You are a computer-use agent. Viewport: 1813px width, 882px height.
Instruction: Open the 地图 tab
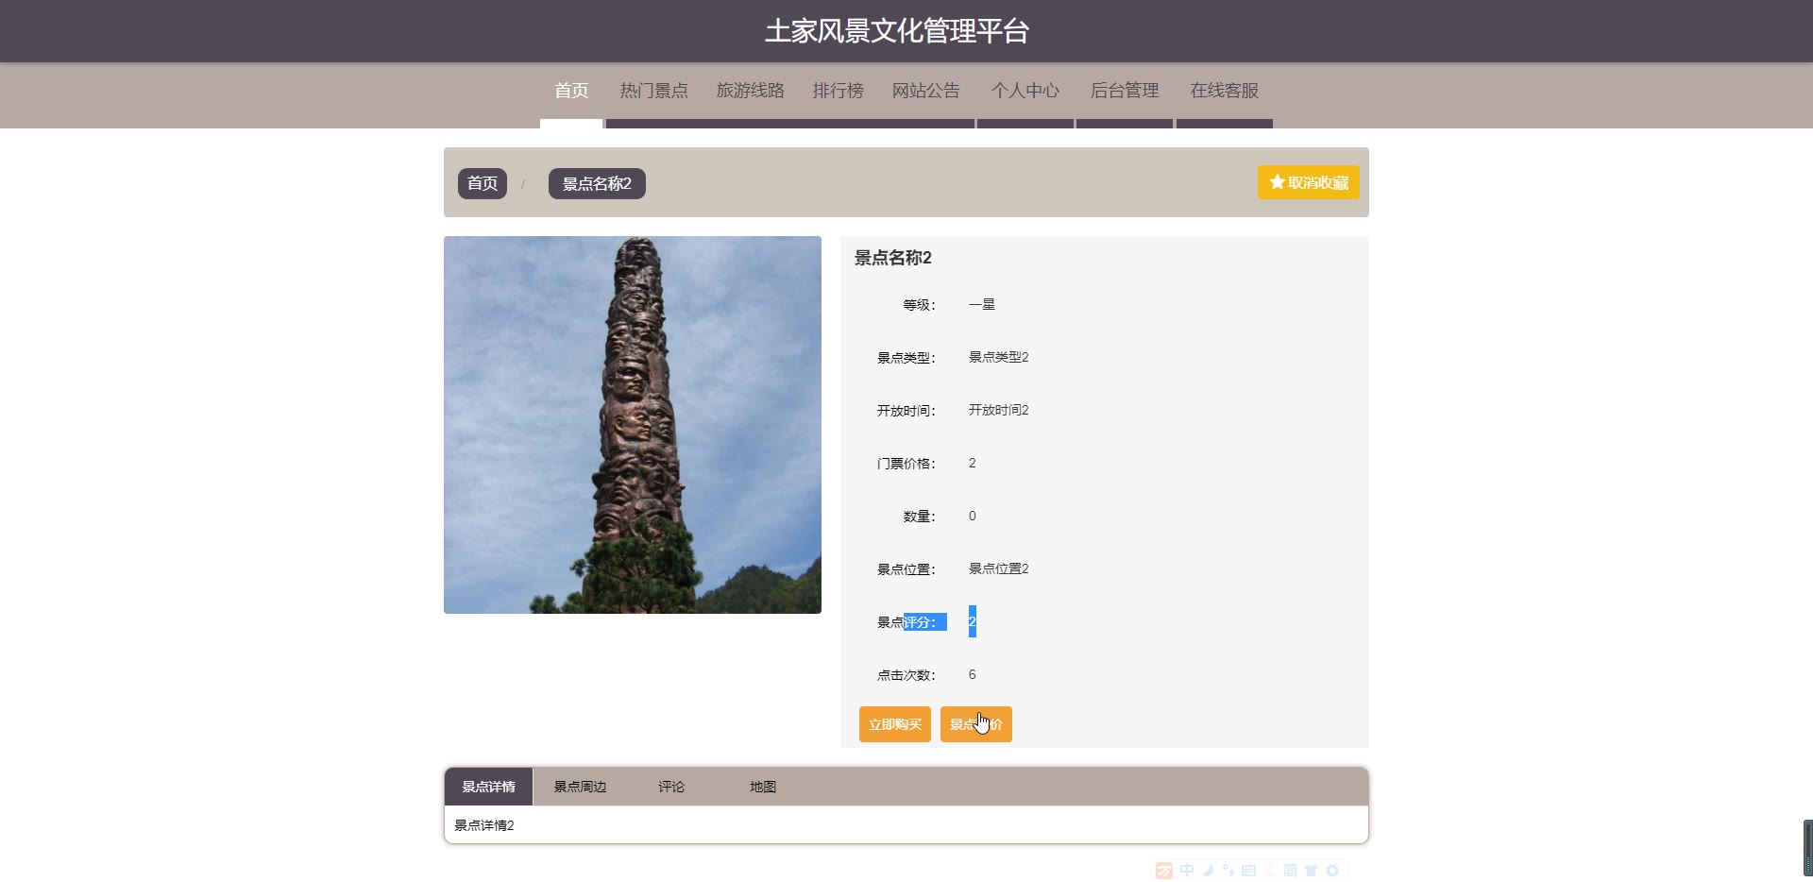click(x=763, y=787)
